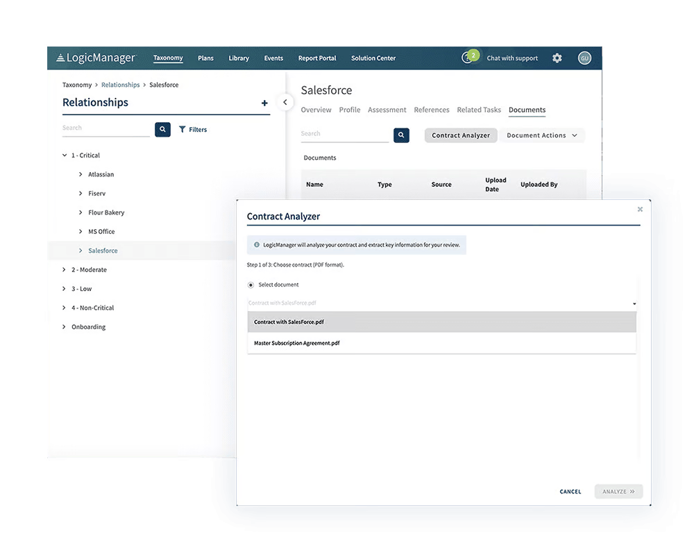
Task: Sort by Source column header
Action: 441,185
